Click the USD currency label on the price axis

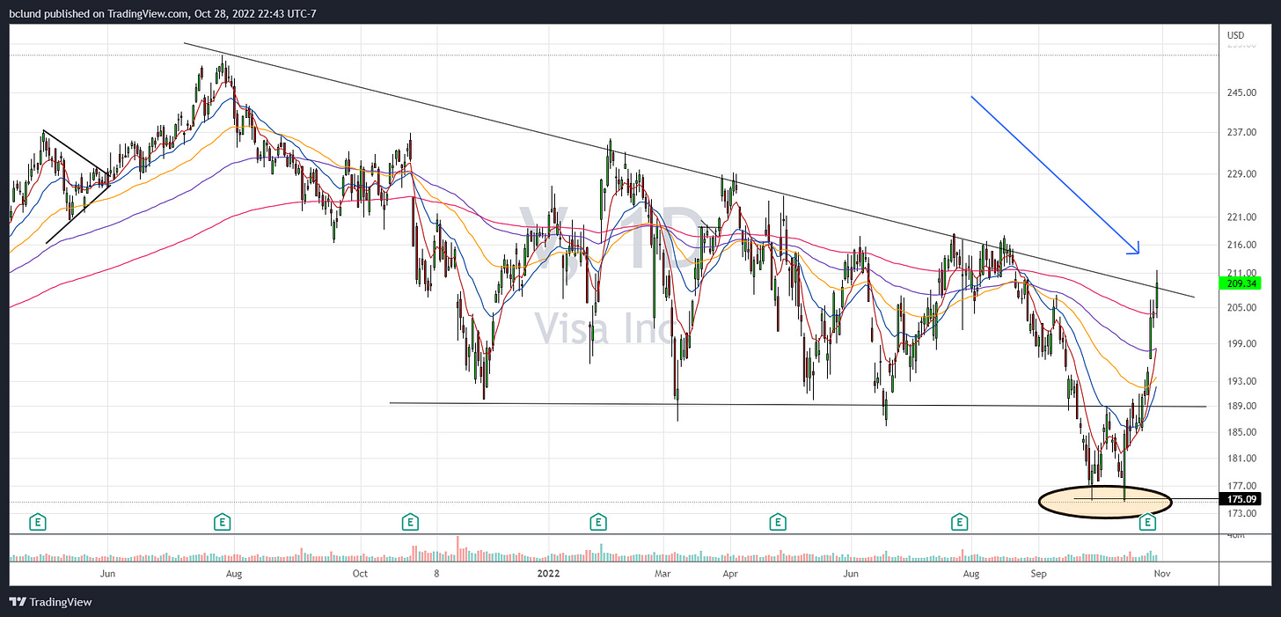point(1236,34)
